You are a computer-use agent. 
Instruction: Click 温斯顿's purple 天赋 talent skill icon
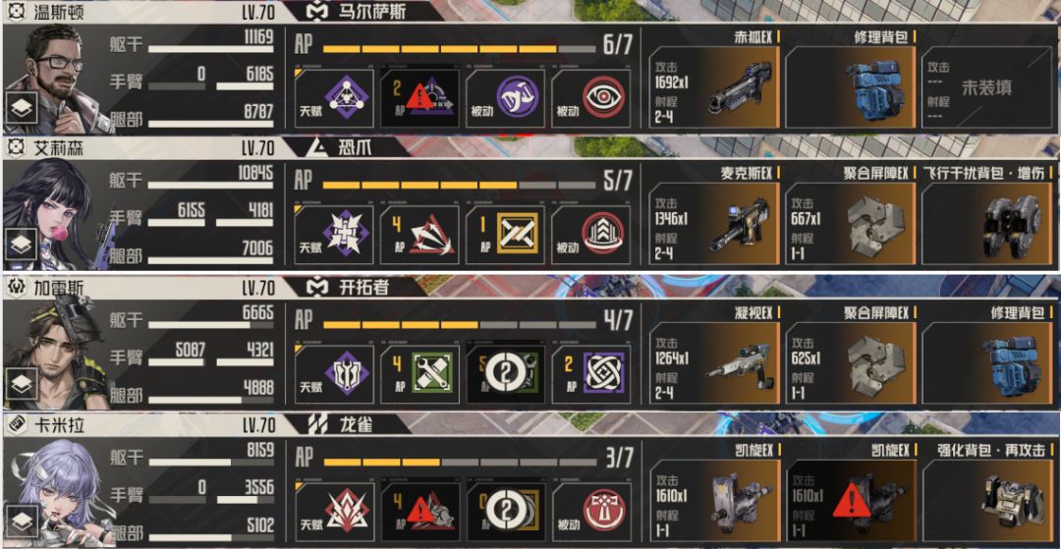tap(334, 96)
